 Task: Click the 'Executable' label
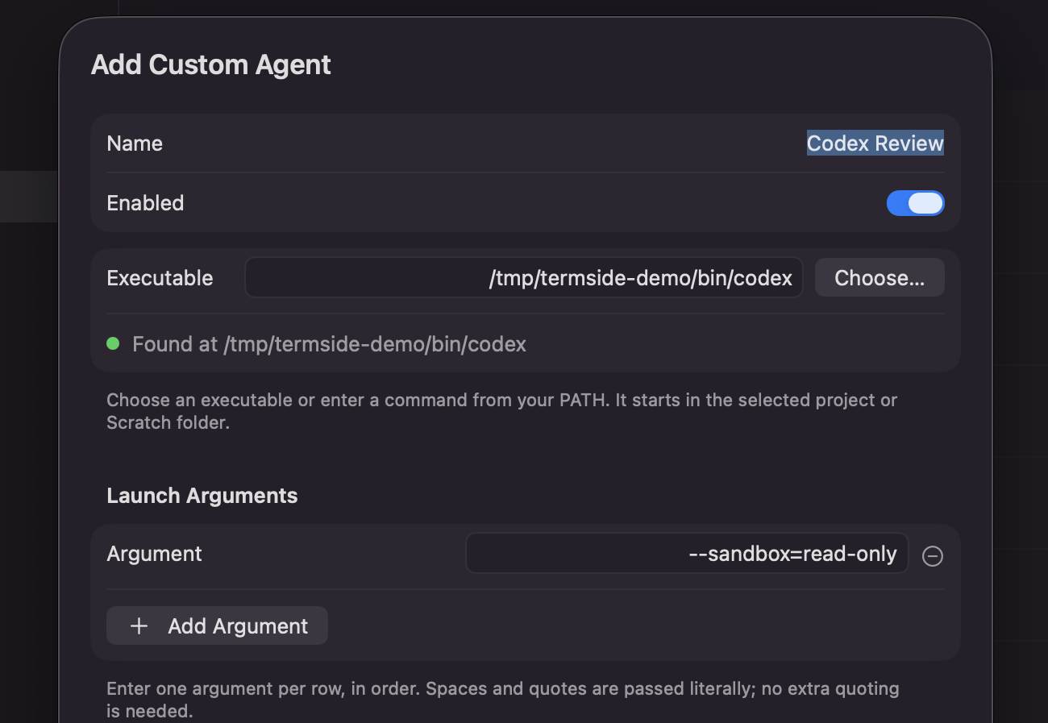point(160,278)
